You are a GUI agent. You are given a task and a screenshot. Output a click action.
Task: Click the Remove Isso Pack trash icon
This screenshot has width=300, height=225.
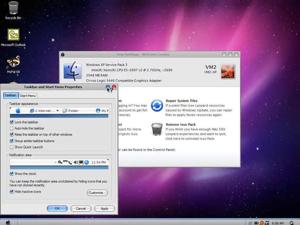pyautogui.click(x=157, y=129)
